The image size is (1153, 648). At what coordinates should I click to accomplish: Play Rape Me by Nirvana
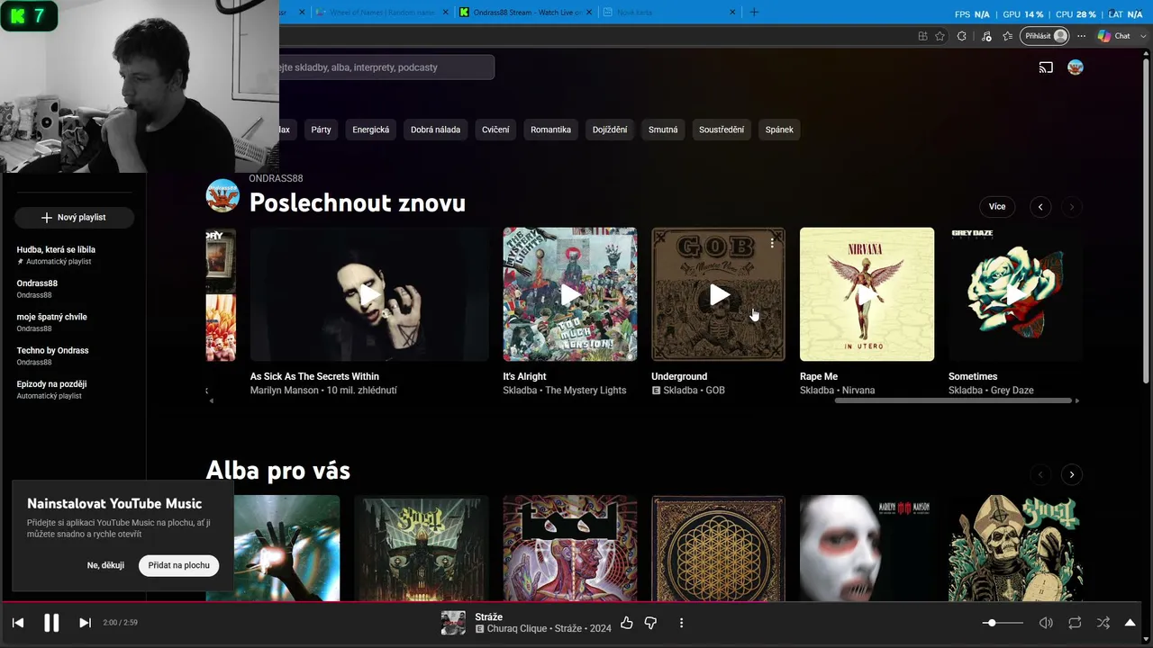tap(867, 294)
